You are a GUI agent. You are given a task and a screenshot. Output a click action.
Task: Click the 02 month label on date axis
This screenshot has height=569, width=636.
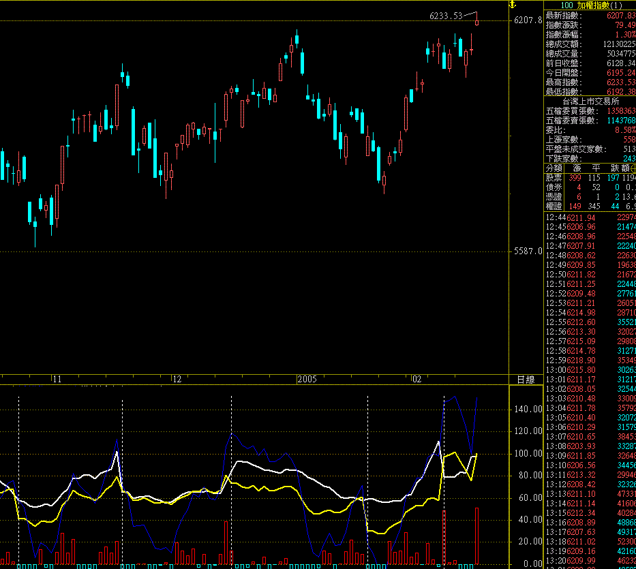[x=416, y=380]
